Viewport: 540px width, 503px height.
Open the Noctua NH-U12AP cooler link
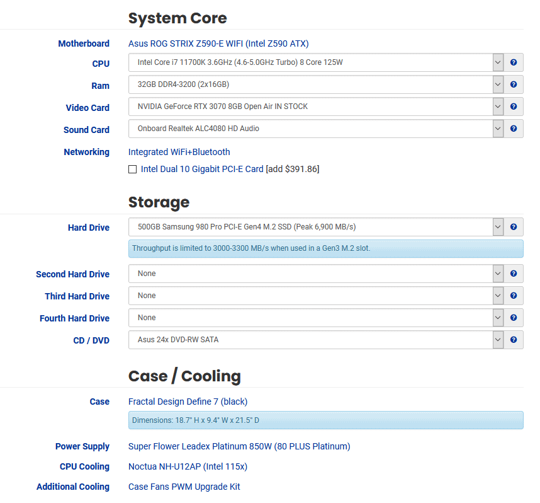(x=188, y=467)
